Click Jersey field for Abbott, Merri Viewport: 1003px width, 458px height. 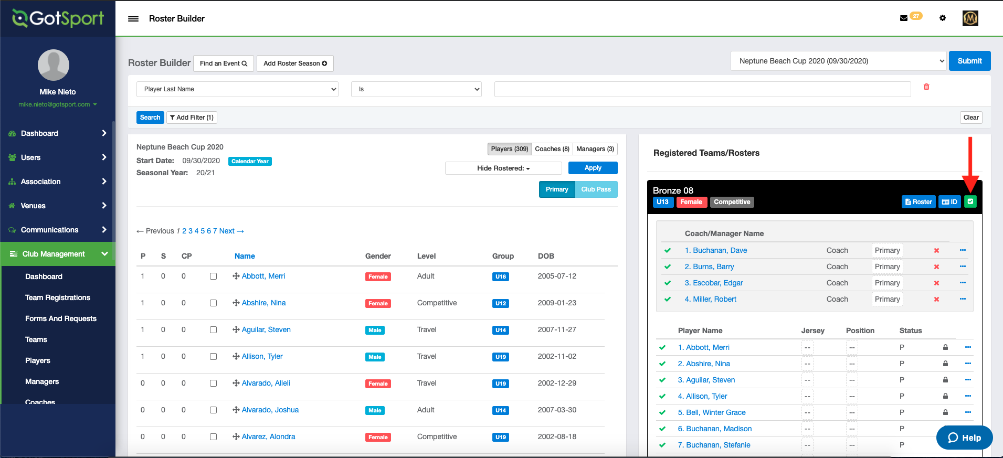click(x=807, y=347)
